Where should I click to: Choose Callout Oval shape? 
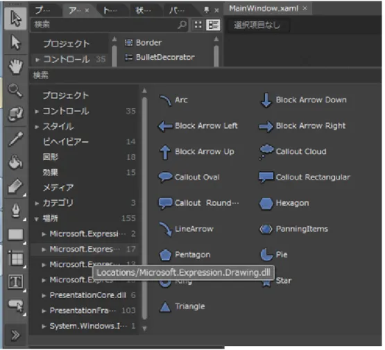(189, 177)
